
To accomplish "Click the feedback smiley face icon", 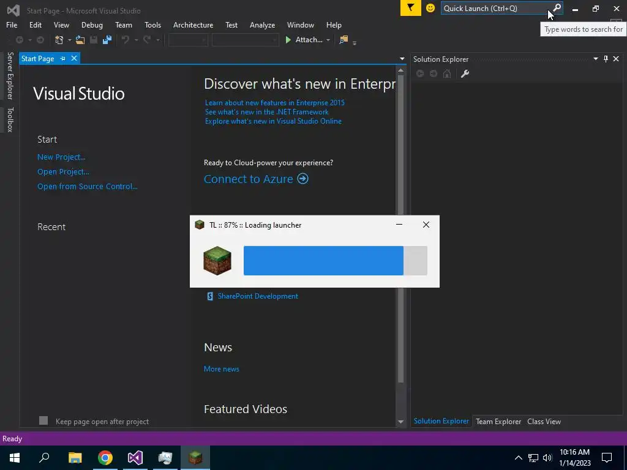I will tap(430, 7).
